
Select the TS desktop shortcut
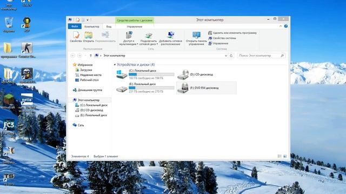pyautogui.click(x=9, y=179)
